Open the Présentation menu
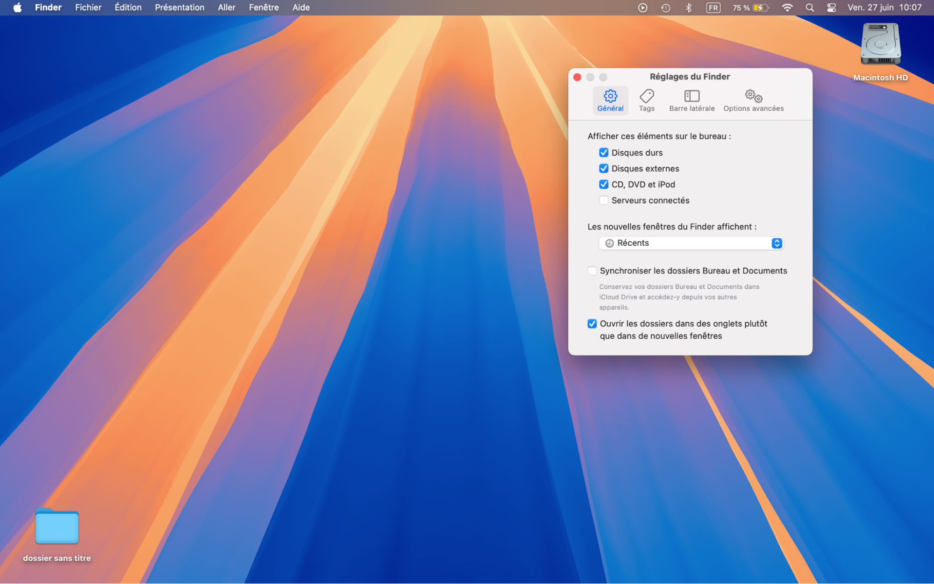Image resolution: width=934 pixels, height=584 pixels. pyautogui.click(x=179, y=7)
